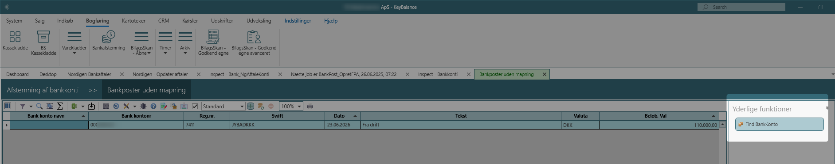The width and height of the screenshot is (835, 164).
Task: Click the blue help question mark icon
Action: [x=153, y=106]
